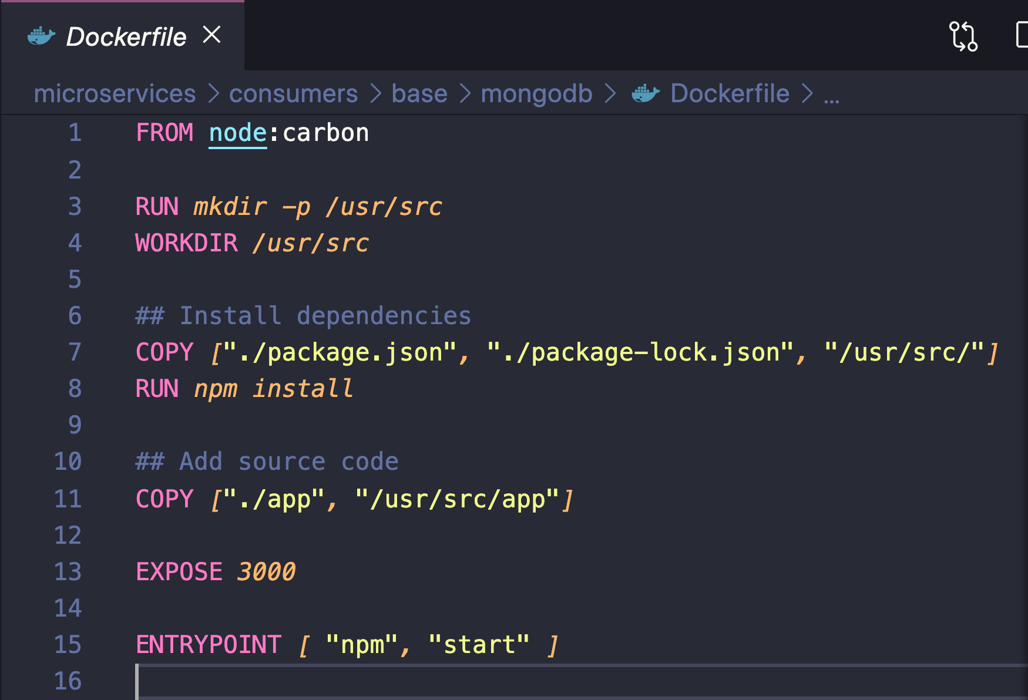Click "./package.json" string on line 7
Screen dimensions: 1028x700
340,352
